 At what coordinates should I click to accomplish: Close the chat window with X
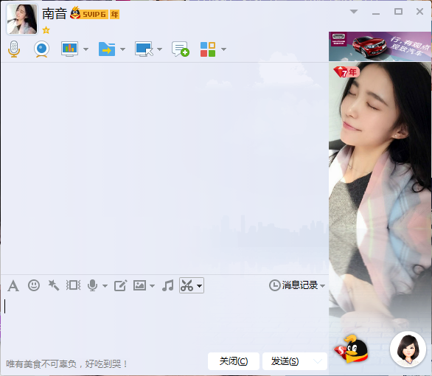(x=419, y=12)
